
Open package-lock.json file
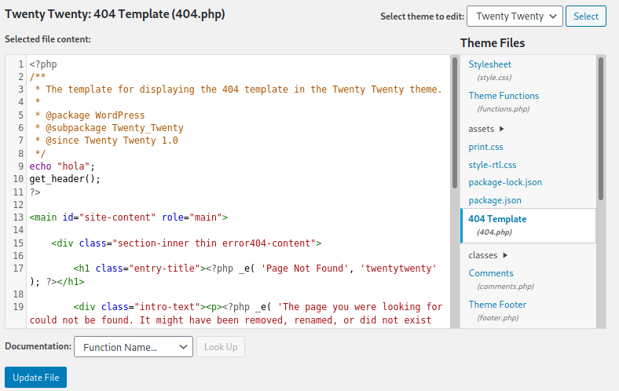505,182
